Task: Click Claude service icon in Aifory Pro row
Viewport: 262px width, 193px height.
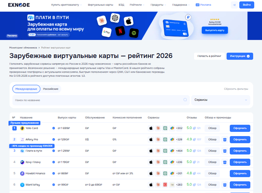Action: 158,140
